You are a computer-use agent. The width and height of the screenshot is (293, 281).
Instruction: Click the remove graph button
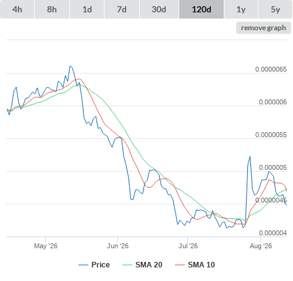[263, 28]
